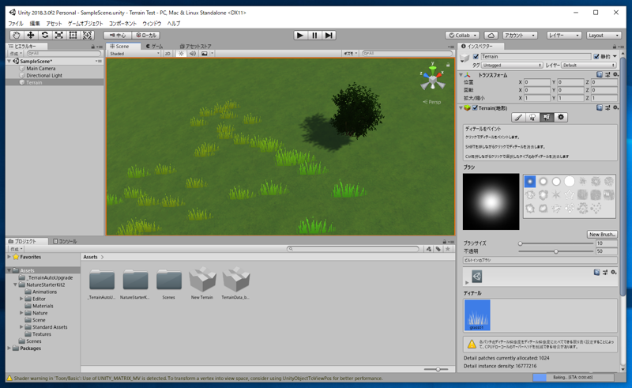Image resolution: width=632 pixels, height=388 pixels.
Task: Toggle 2D scene view mode
Action: [x=167, y=53]
